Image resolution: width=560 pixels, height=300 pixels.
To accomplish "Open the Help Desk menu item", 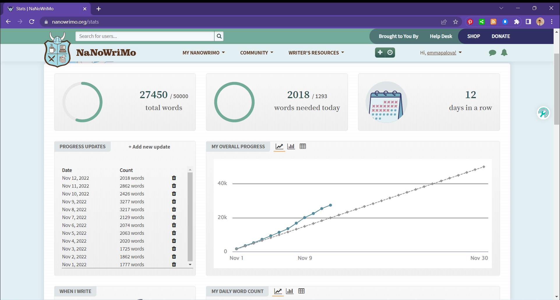I will (441, 36).
